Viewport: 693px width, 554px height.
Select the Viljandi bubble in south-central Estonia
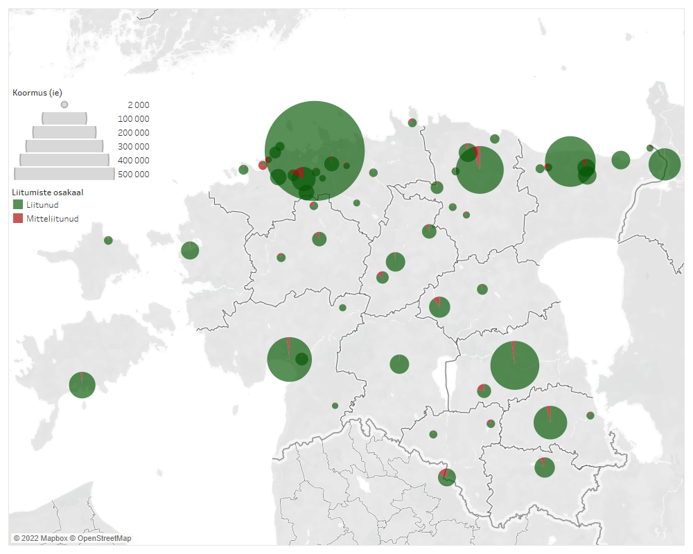[x=400, y=364]
